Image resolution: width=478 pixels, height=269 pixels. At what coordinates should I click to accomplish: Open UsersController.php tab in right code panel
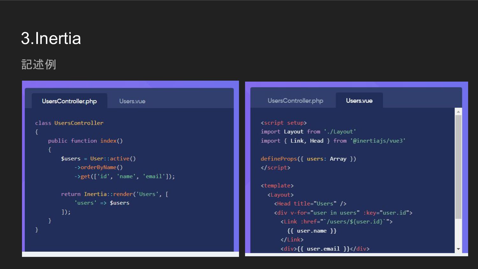(x=295, y=101)
